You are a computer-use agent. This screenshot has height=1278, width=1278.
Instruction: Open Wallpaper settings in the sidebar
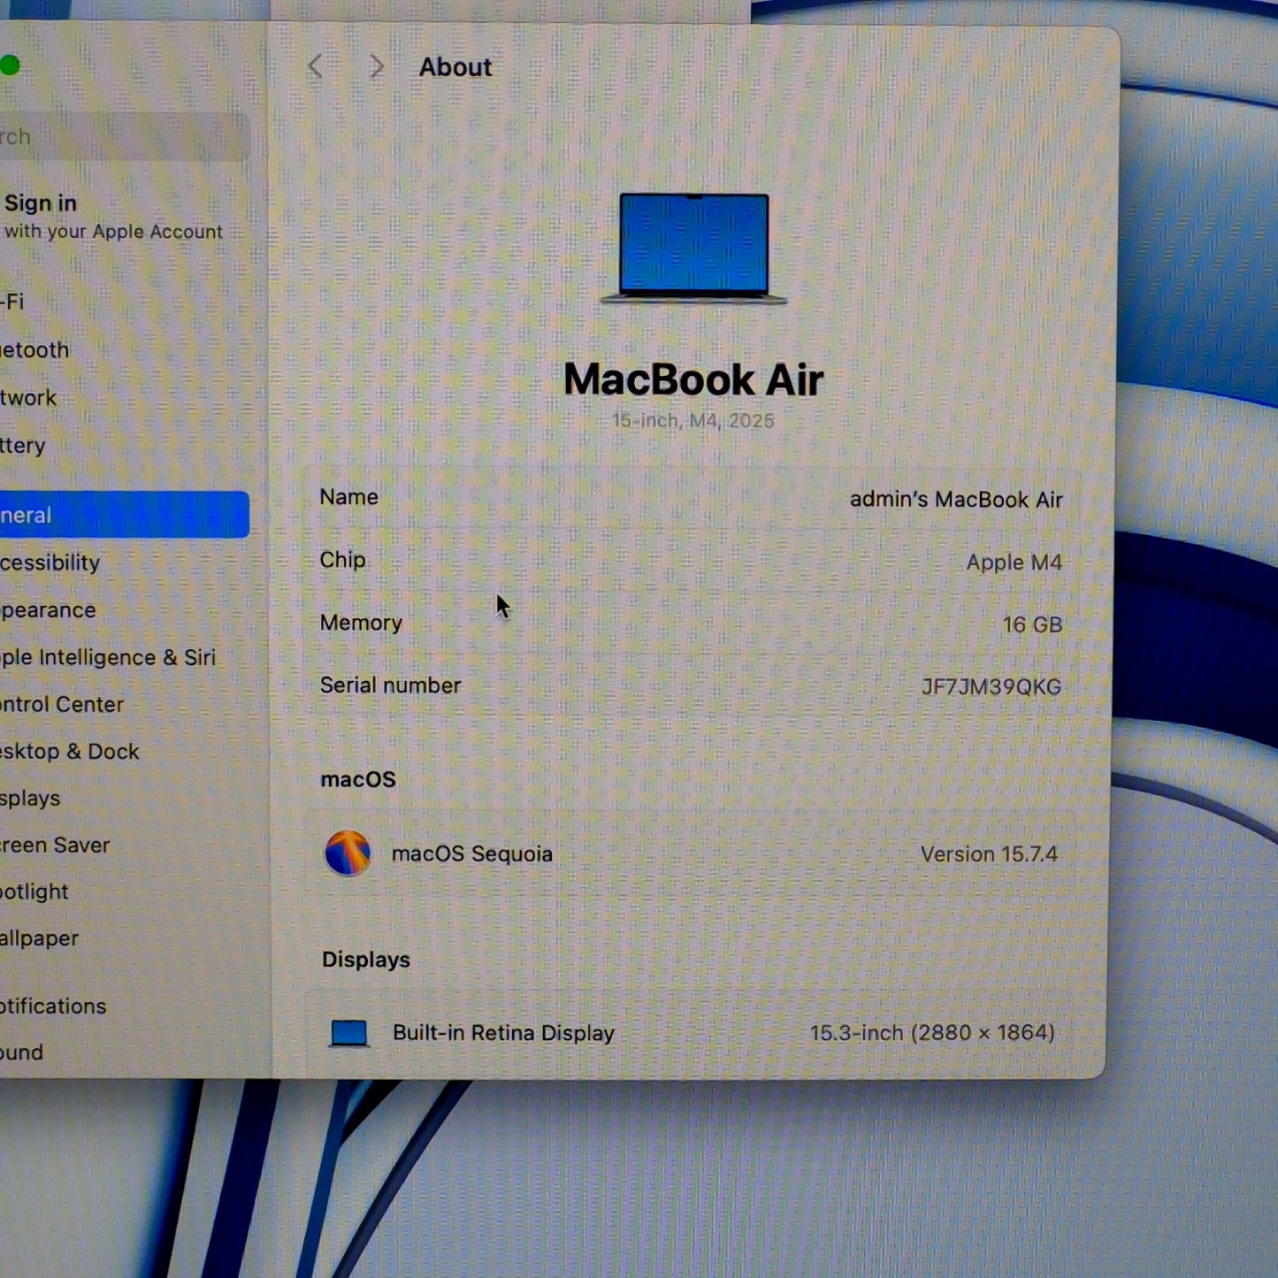tap(40, 938)
